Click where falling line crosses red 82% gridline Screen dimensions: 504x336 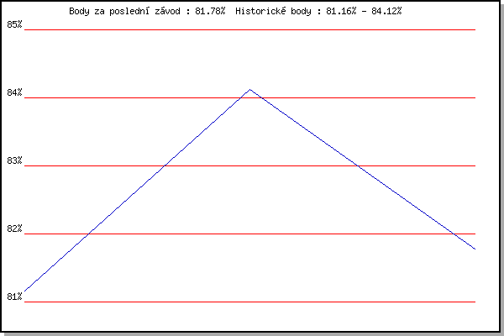click(x=454, y=234)
